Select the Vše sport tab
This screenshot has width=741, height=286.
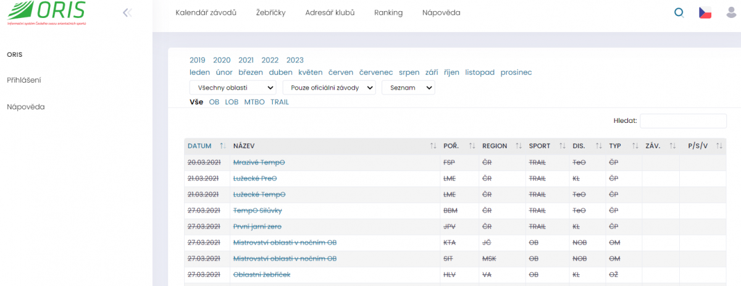pos(196,102)
